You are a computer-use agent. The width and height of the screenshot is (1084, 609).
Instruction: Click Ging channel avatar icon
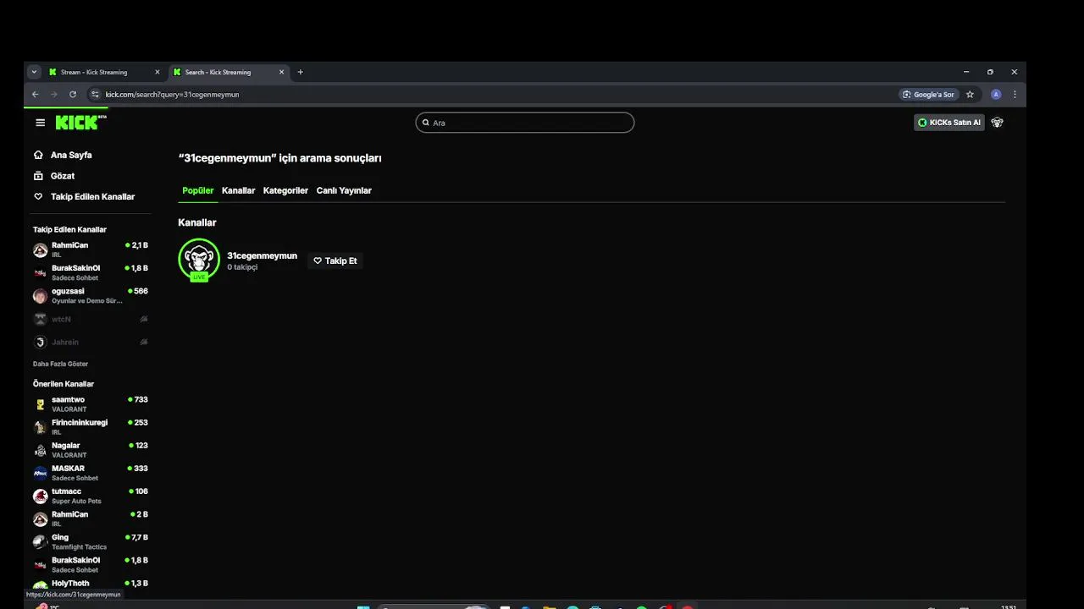point(40,542)
